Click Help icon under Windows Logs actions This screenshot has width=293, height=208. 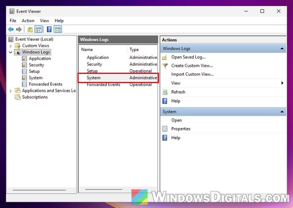coord(165,101)
